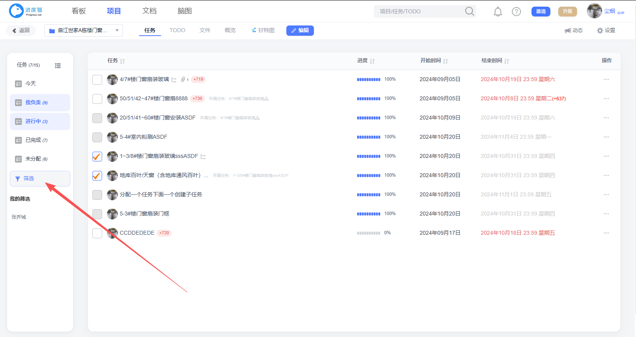Open saved filter 张乔城
The height and width of the screenshot is (337, 636).
[x=19, y=217]
